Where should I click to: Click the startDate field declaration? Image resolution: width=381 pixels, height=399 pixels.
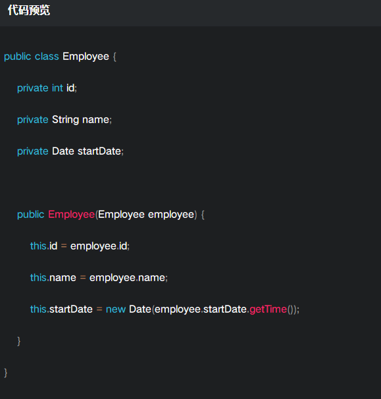[x=70, y=151]
